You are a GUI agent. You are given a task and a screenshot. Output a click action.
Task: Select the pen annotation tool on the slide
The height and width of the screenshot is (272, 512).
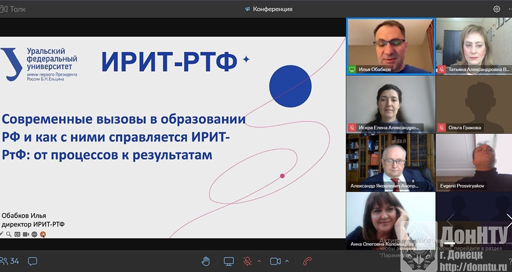[2, 234]
